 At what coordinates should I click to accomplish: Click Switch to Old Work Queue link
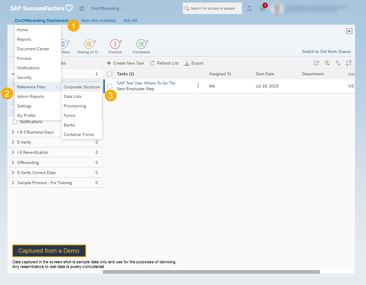(326, 51)
